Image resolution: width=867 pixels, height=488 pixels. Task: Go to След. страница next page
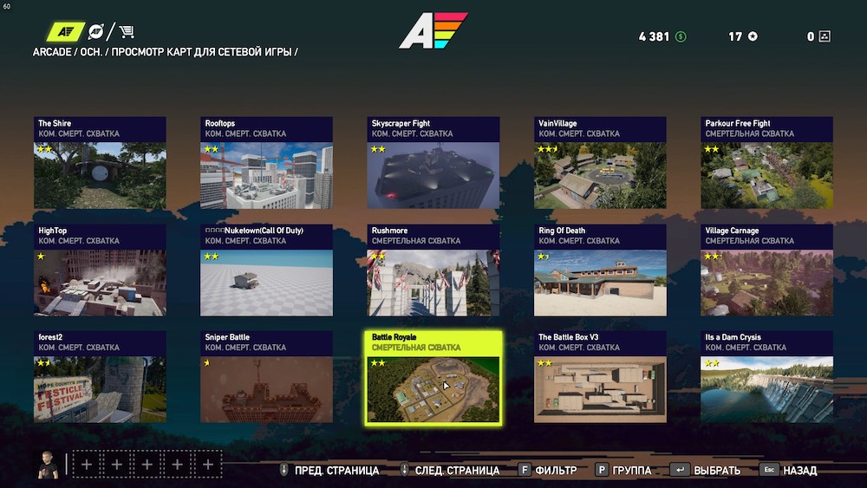click(449, 471)
